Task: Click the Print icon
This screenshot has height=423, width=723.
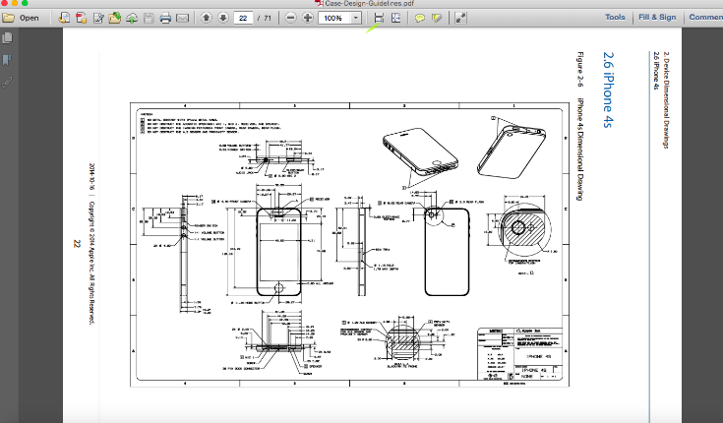Action: 165,18
